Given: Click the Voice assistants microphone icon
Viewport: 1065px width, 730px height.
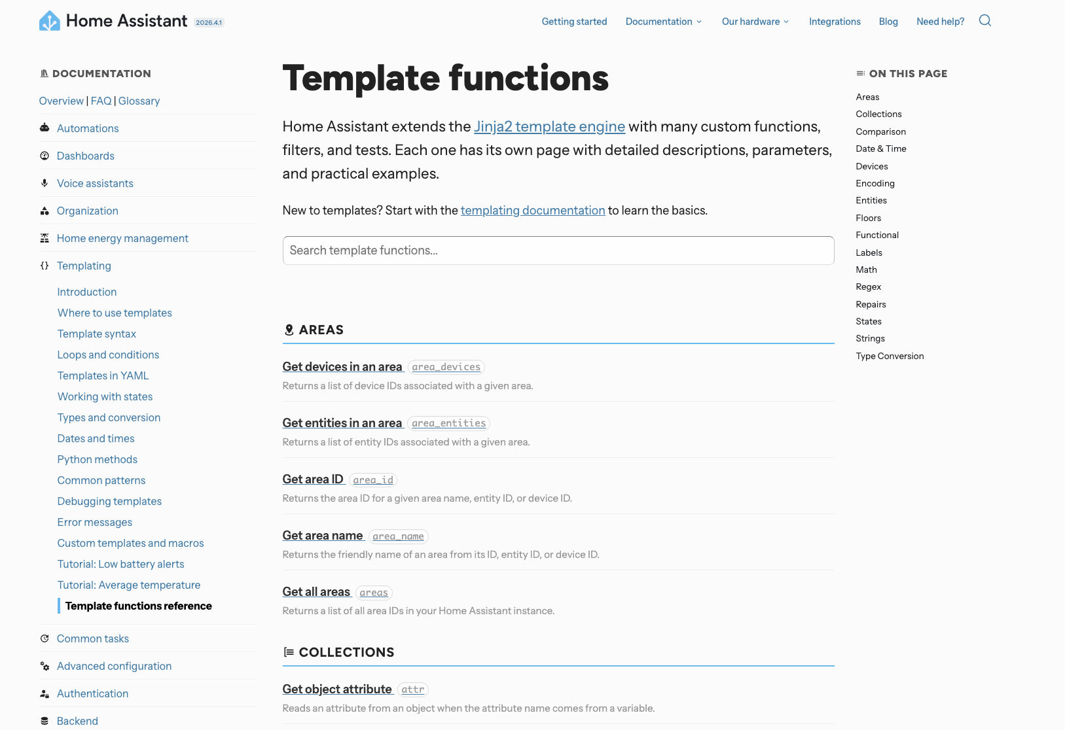Looking at the screenshot, I should pos(45,183).
